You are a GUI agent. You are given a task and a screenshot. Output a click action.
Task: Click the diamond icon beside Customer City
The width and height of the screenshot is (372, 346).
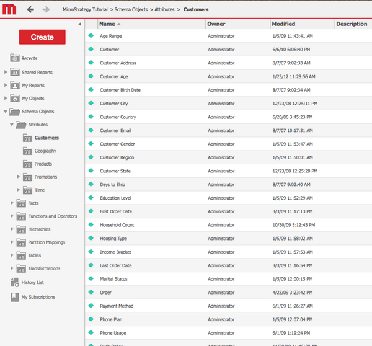(91, 103)
